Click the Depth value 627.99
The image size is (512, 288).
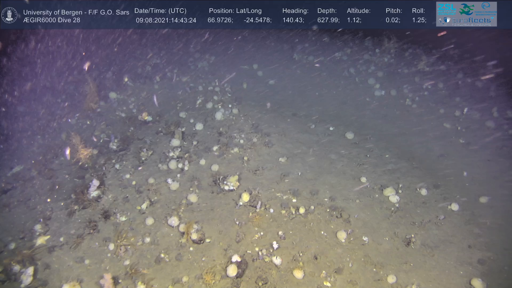coord(328,20)
